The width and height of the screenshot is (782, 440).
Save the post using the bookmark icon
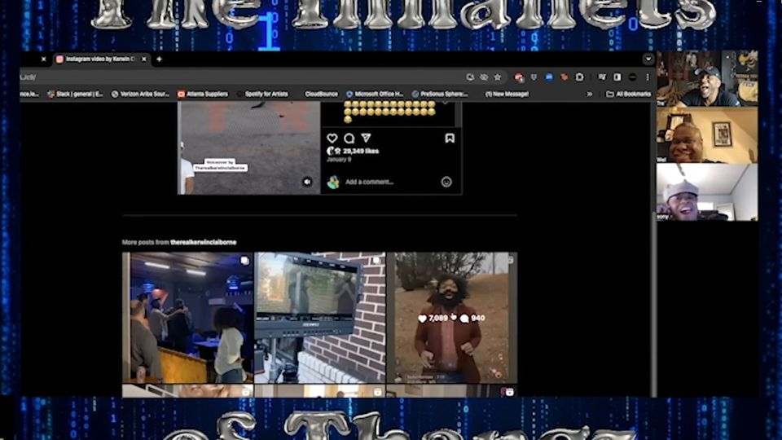[x=450, y=139]
